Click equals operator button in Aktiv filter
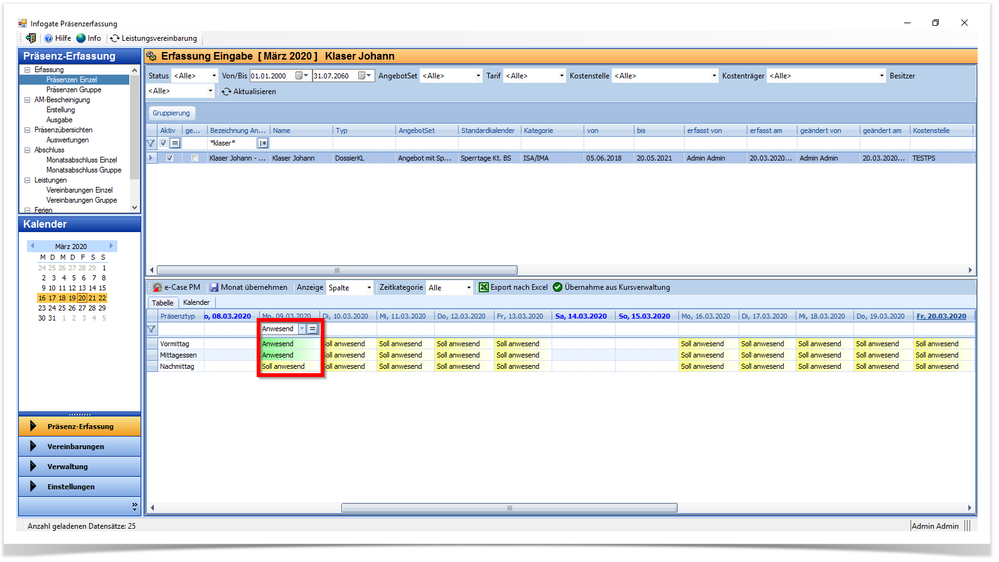 coord(175,143)
